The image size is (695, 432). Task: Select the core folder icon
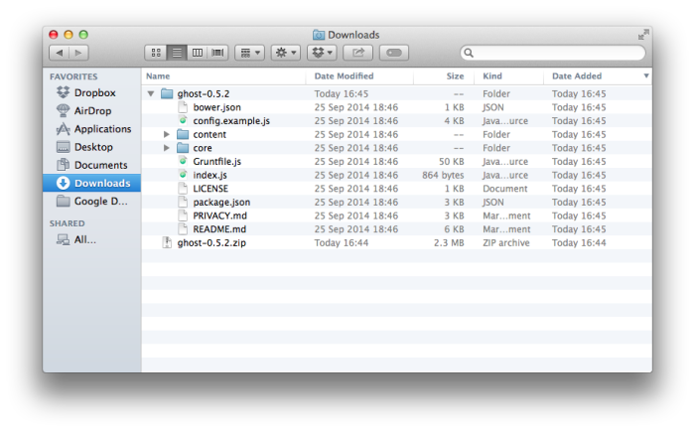(183, 148)
